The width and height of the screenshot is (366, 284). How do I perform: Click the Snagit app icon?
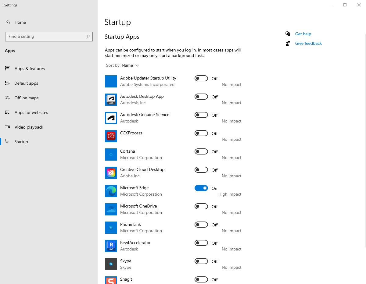click(111, 280)
